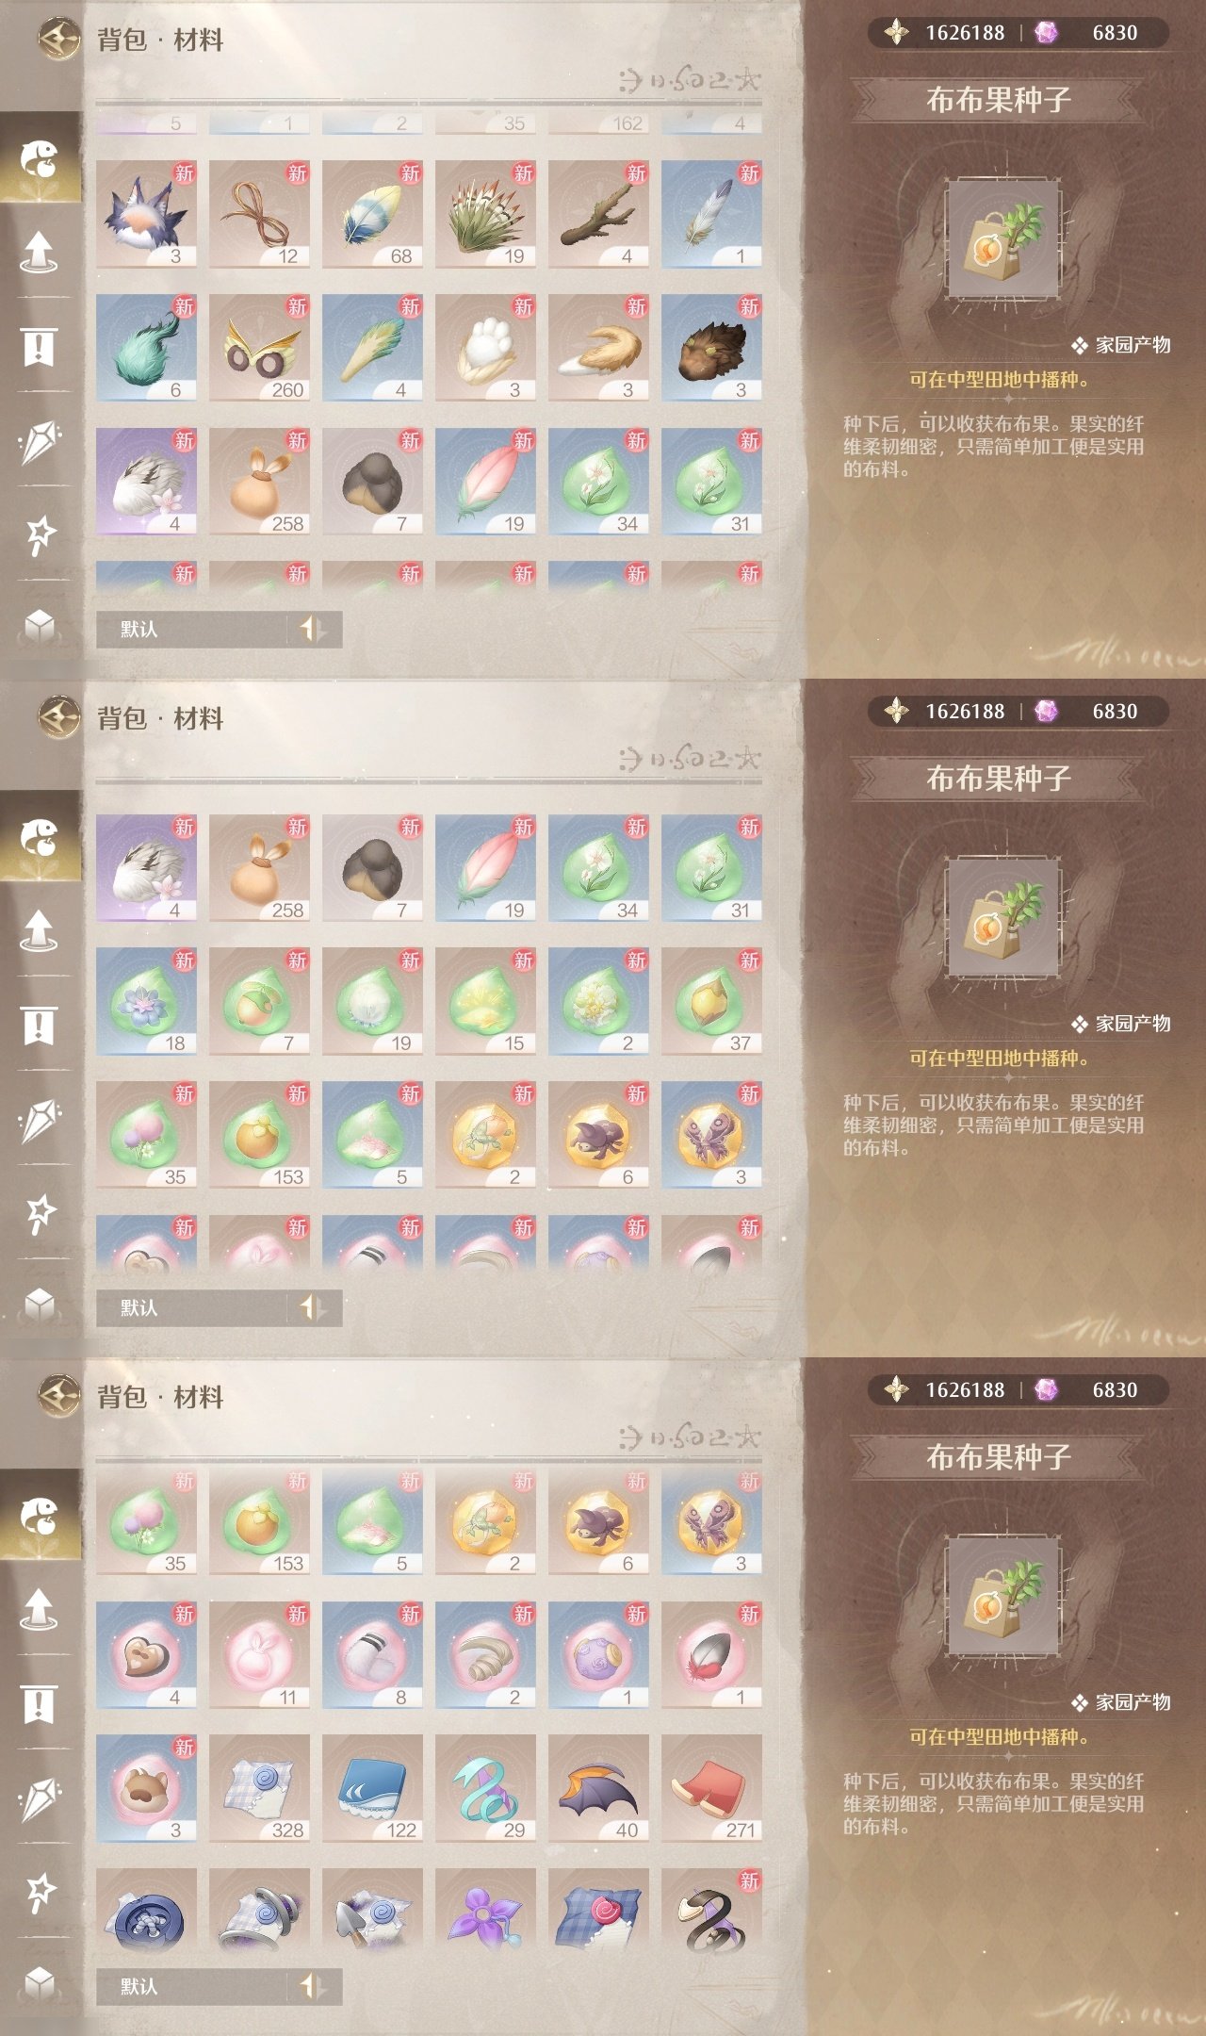1206x2036 pixels.
Task: Select the brown rope material showing 12
Action: 259,214
